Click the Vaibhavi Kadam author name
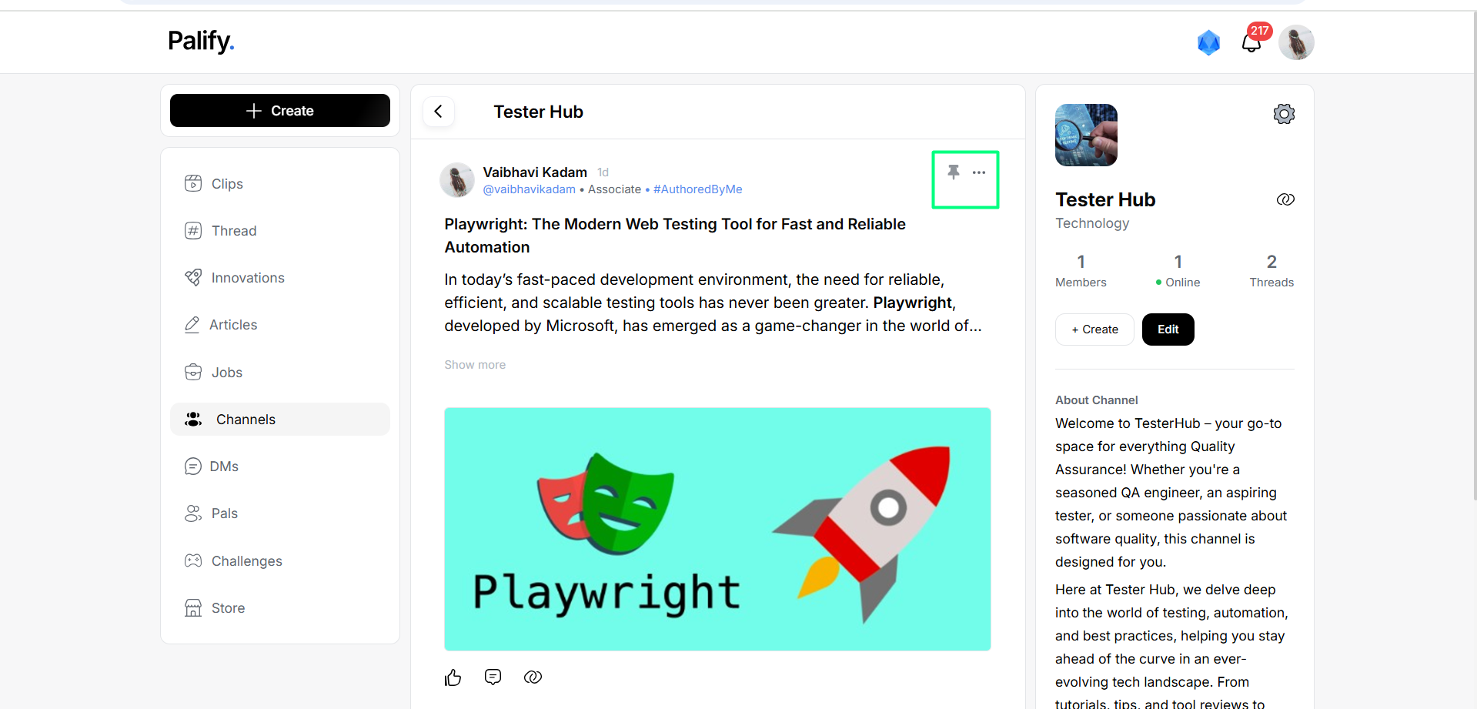The image size is (1477, 709). click(x=535, y=172)
